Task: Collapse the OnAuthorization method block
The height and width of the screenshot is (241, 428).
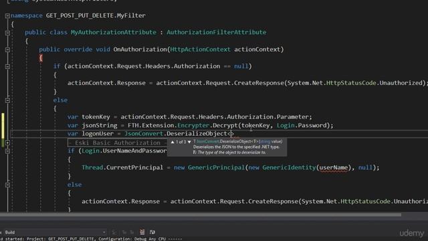Action: point(7,50)
